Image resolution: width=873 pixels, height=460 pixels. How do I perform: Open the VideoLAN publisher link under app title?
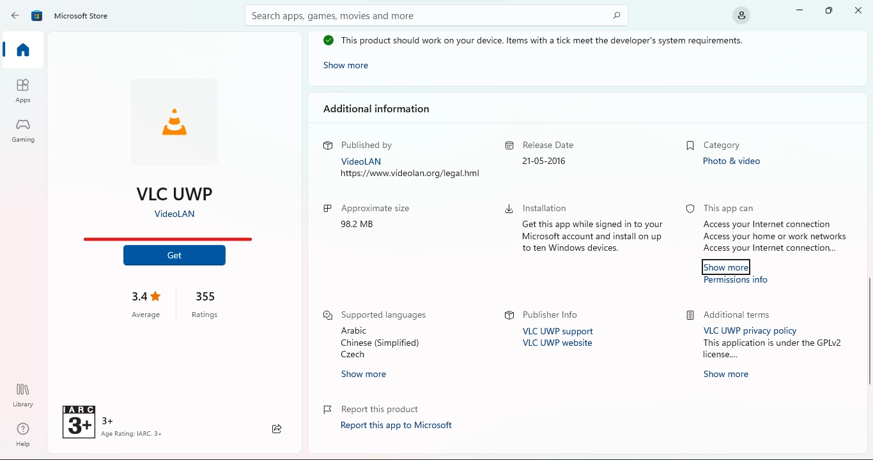pos(174,214)
